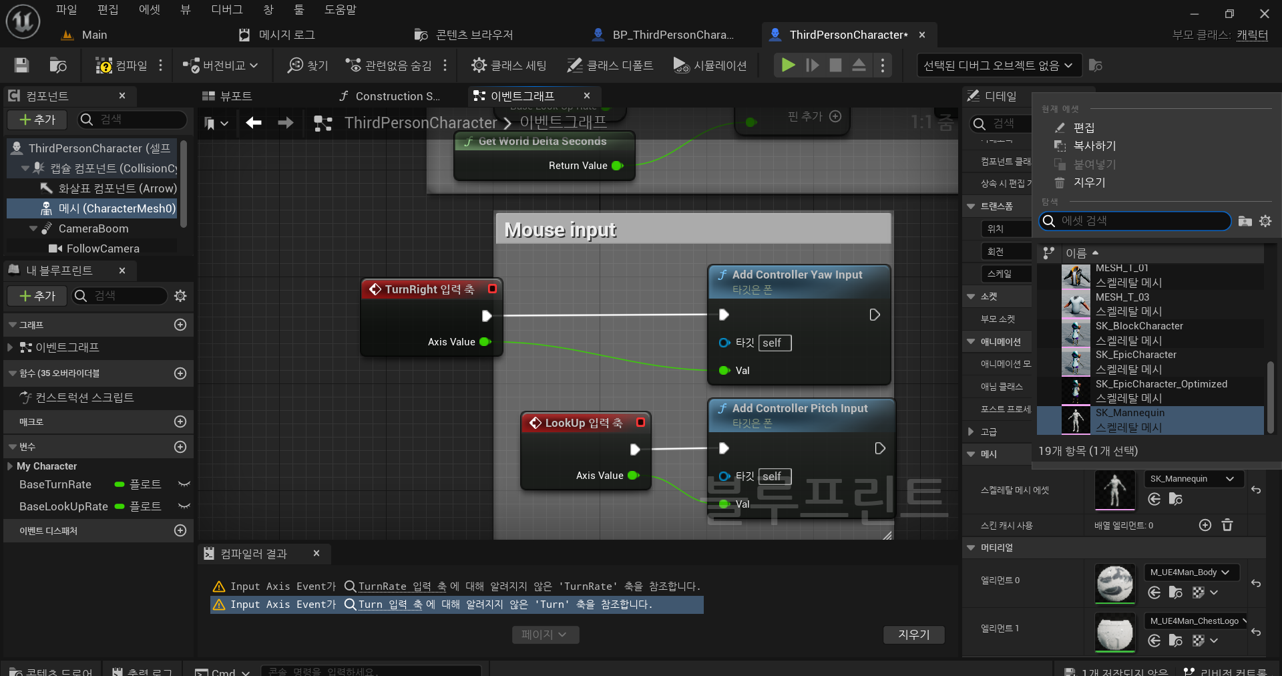1282x676 pixels.
Task: Open play options three-dot menu
Action: pyautogui.click(x=883, y=65)
